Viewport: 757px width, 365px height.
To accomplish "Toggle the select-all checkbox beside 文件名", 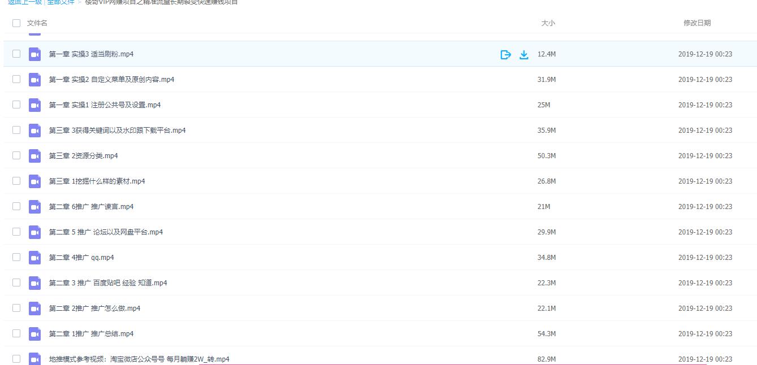I will tap(16, 23).
